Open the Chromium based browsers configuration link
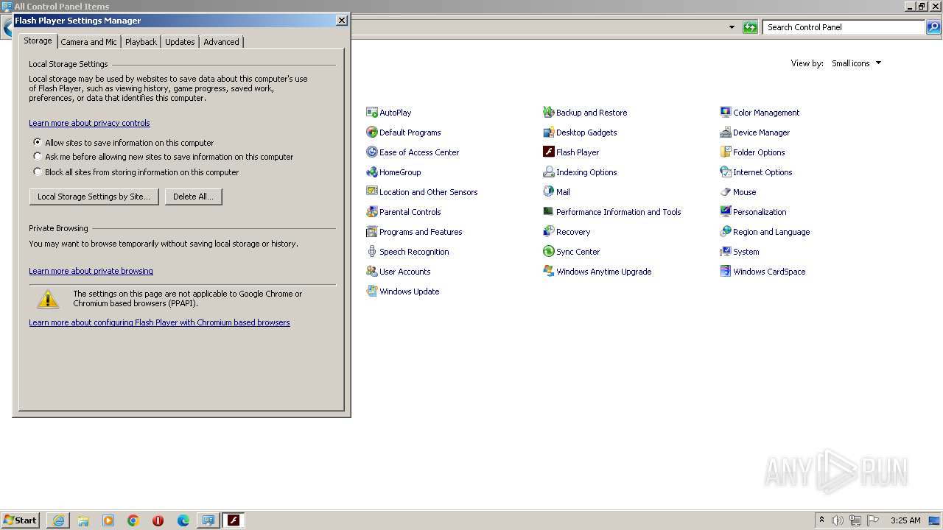Screen dimensions: 943x530 [x=159, y=322]
